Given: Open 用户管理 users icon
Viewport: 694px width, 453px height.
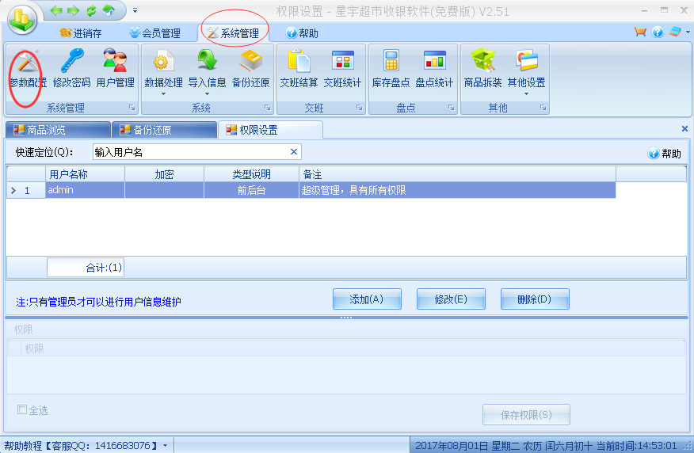Looking at the screenshot, I should click(115, 69).
